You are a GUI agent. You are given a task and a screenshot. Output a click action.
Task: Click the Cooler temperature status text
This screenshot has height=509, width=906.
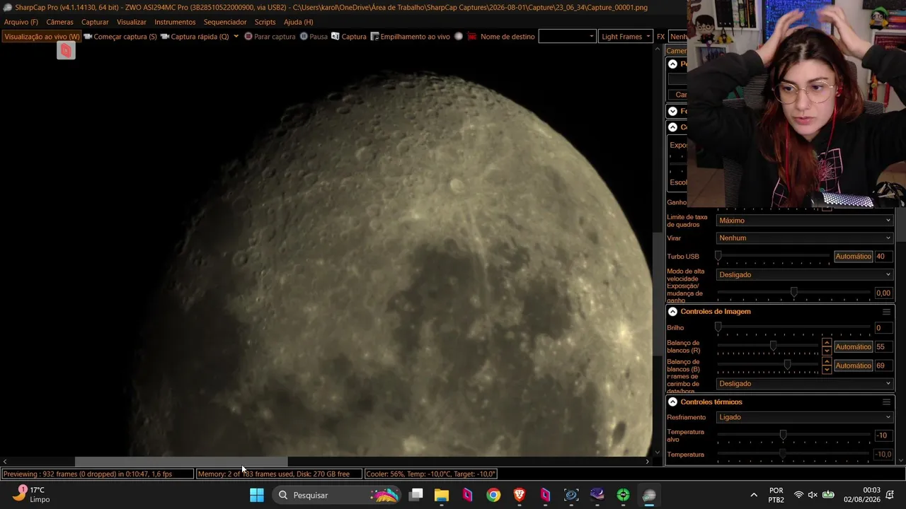coord(430,474)
